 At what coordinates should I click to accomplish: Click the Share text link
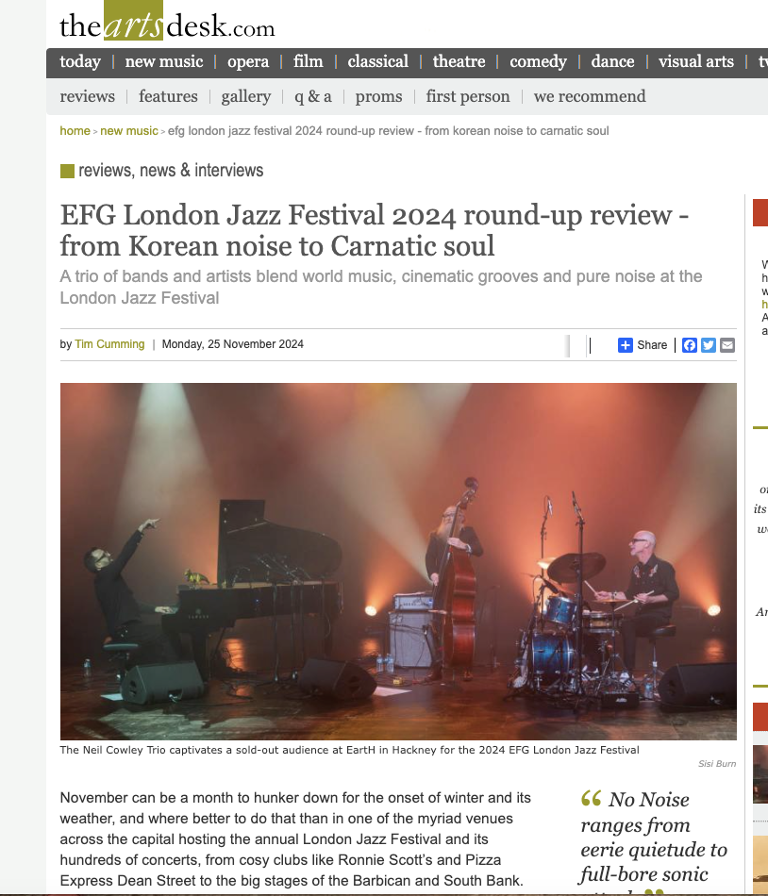tap(652, 345)
